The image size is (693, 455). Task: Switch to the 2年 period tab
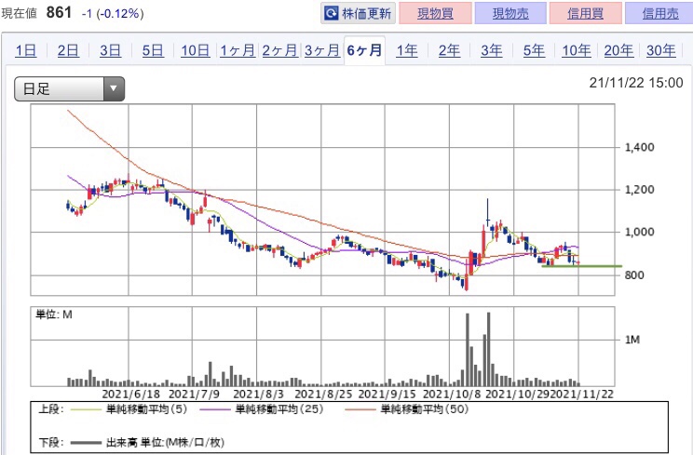(449, 51)
